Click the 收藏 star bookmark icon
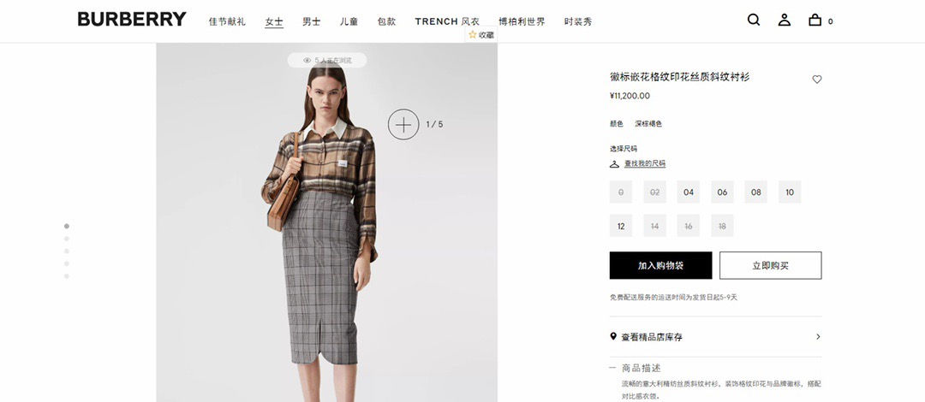Image resolution: width=925 pixels, height=402 pixels. [473, 35]
